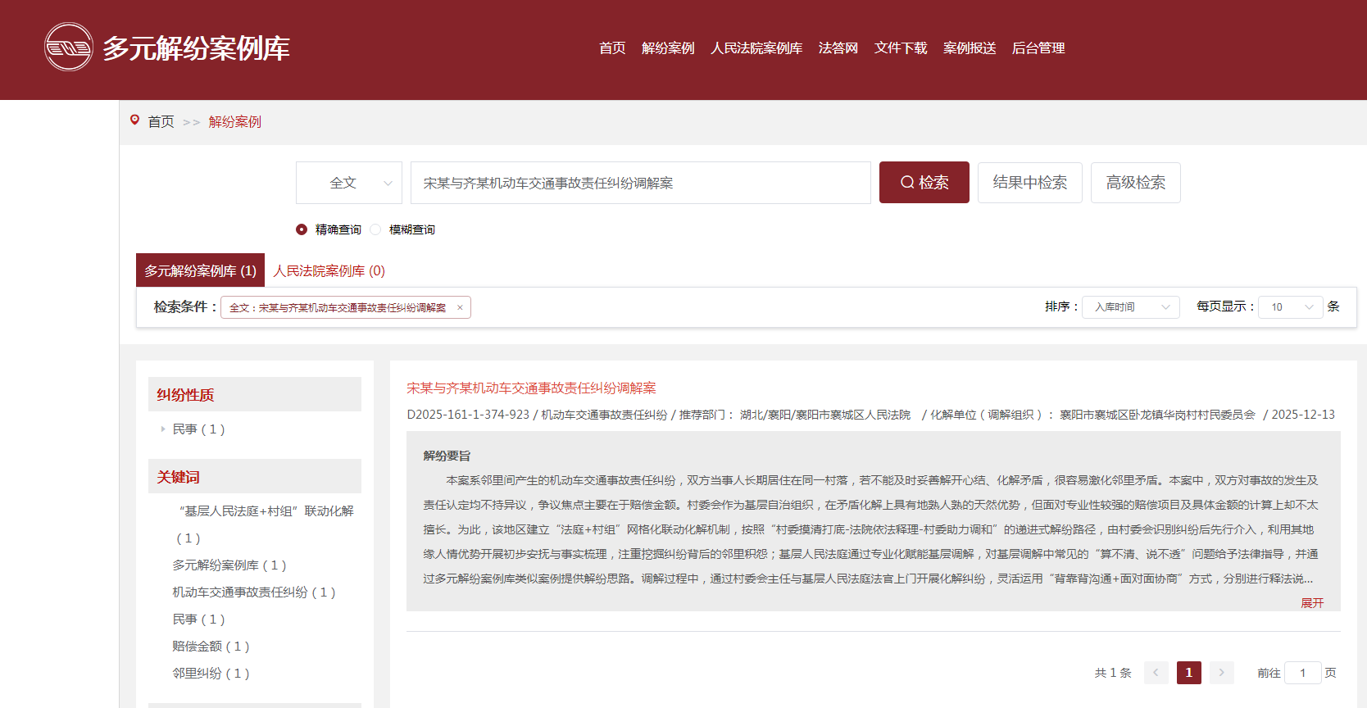Viewport: 1367px width, 708px height.
Task: Click the 高级检索 advanced search button
Action: coord(1135,183)
